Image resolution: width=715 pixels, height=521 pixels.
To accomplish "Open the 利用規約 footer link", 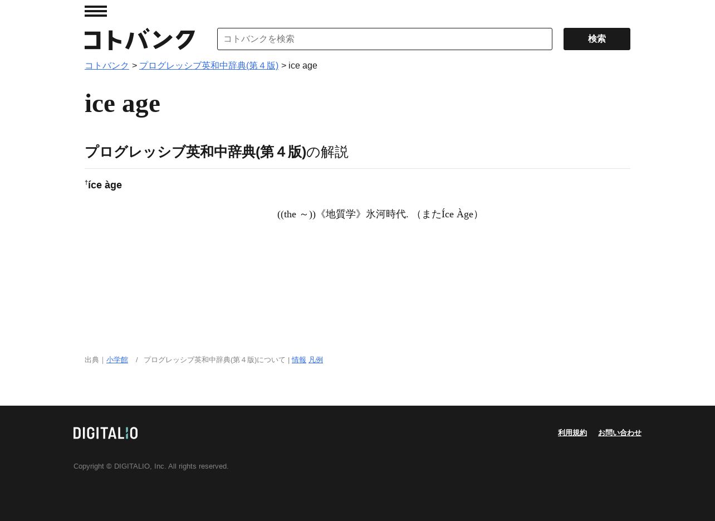I will click(x=572, y=433).
